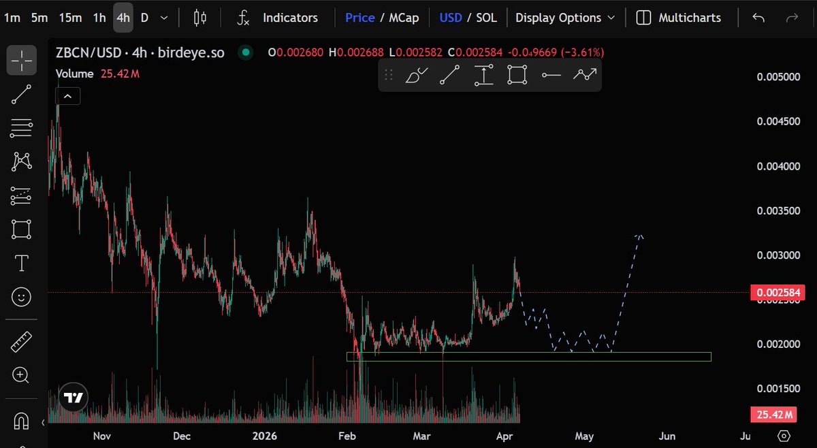Switch price display to MCap
This screenshot has width=817, height=448.
pos(402,18)
